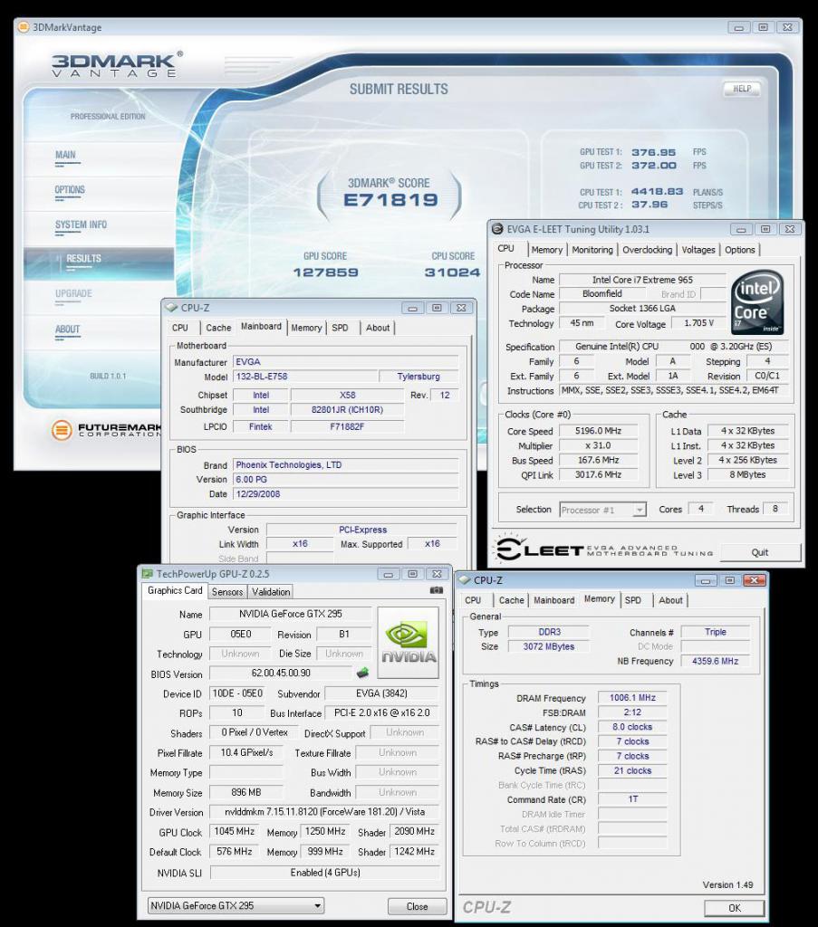Open OPTIONS in 3DMark Vantage sidebar

point(70,190)
